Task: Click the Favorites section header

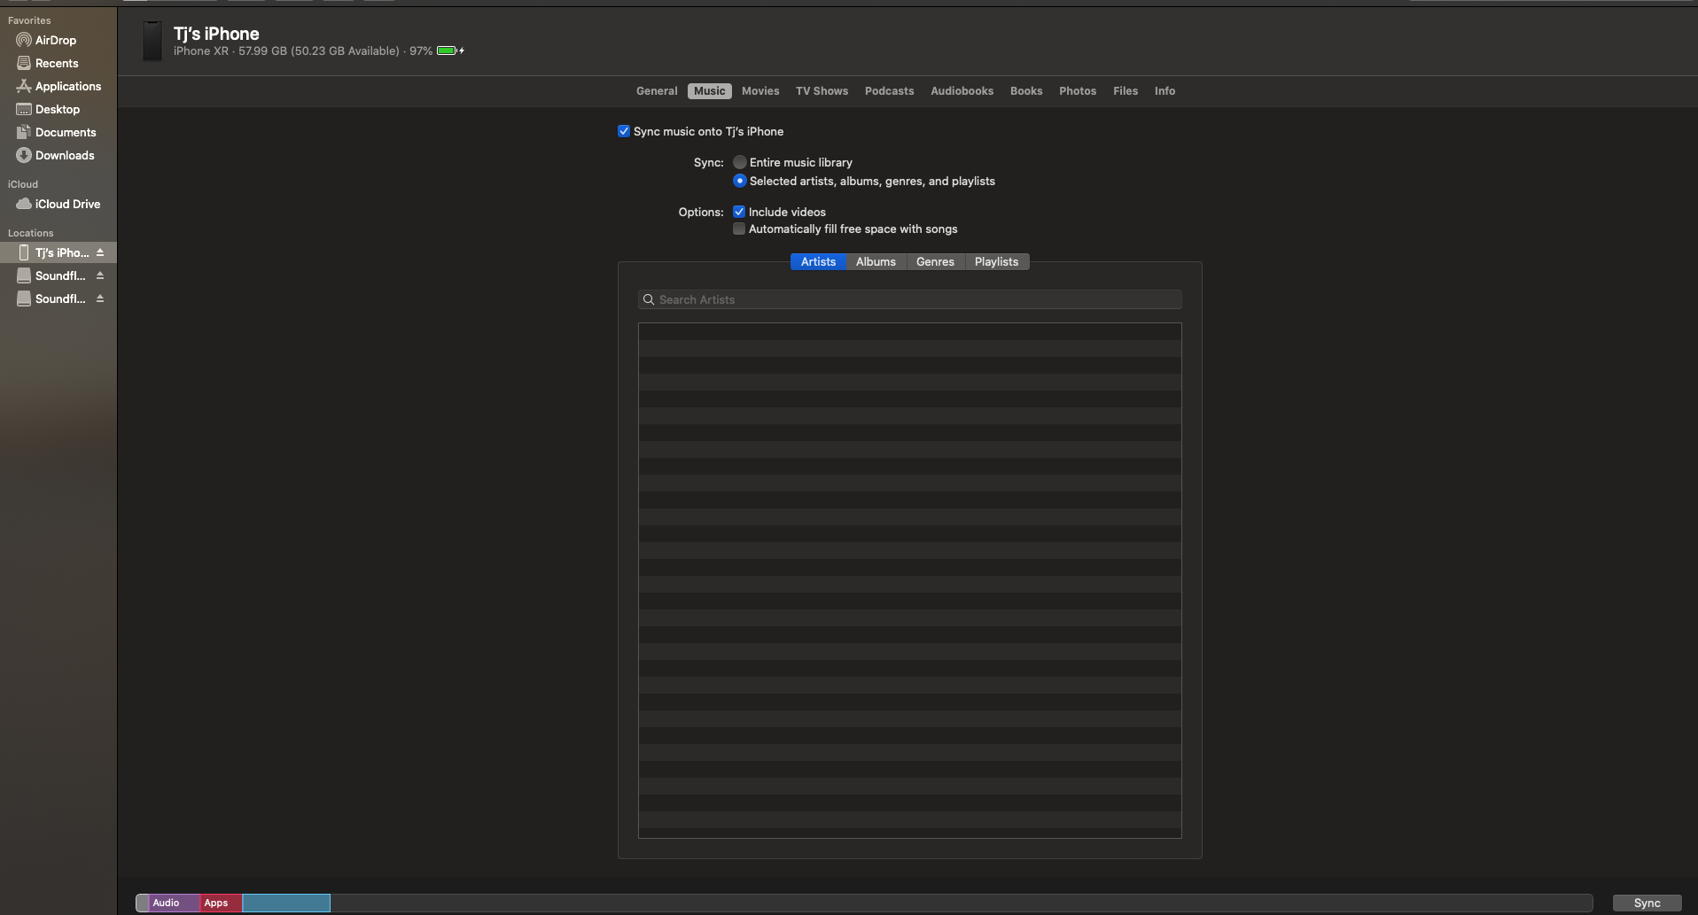Action: (x=29, y=20)
